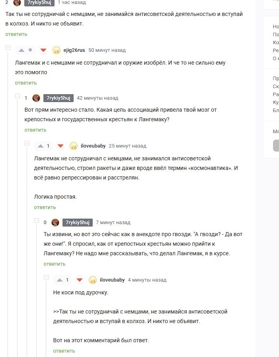Click iloveubaby's avatar on the 25 минут comment
Screen dimensions: 279x357
tap(74, 146)
